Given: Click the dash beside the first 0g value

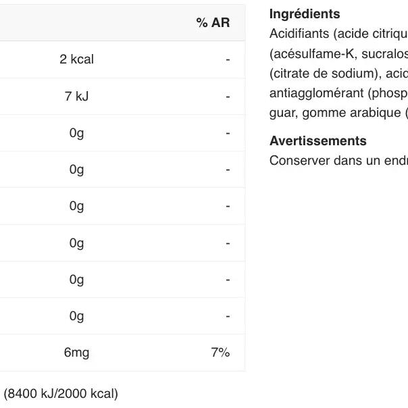Looking at the screenshot, I should point(228,133).
